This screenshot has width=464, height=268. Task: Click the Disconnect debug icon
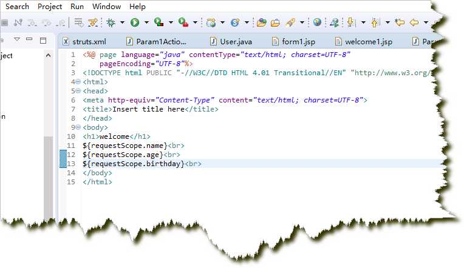[x=18, y=22]
